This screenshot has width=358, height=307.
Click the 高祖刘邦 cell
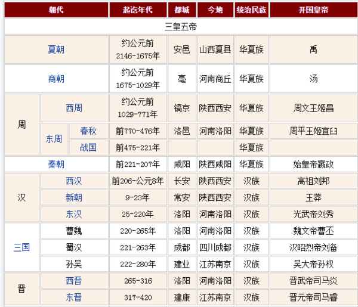pos(314,181)
